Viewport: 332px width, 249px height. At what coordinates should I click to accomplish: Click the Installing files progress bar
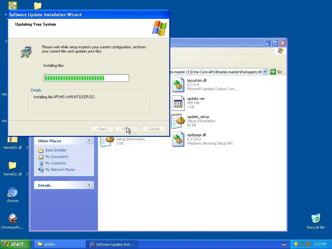pyautogui.click(x=86, y=78)
